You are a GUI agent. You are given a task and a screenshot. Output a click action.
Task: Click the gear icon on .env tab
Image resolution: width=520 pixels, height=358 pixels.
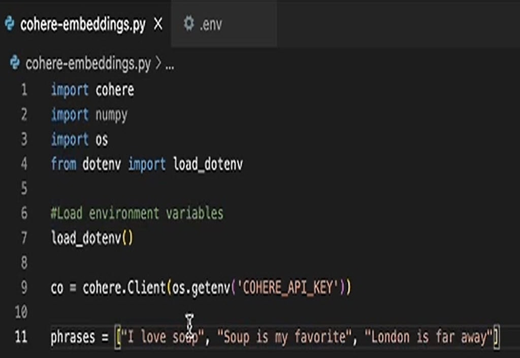point(189,24)
